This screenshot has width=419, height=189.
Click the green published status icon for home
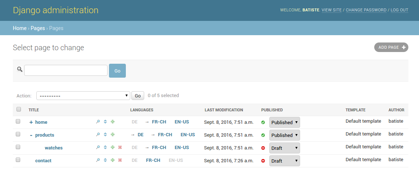point(263,122)
